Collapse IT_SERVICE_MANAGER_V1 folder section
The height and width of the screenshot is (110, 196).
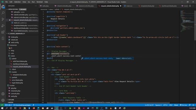coord(16,34)
